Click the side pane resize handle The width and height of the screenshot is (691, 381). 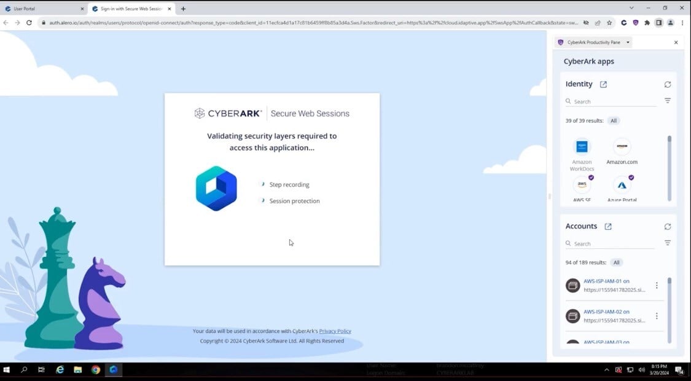pyautogui.click(x=550, y=196)
